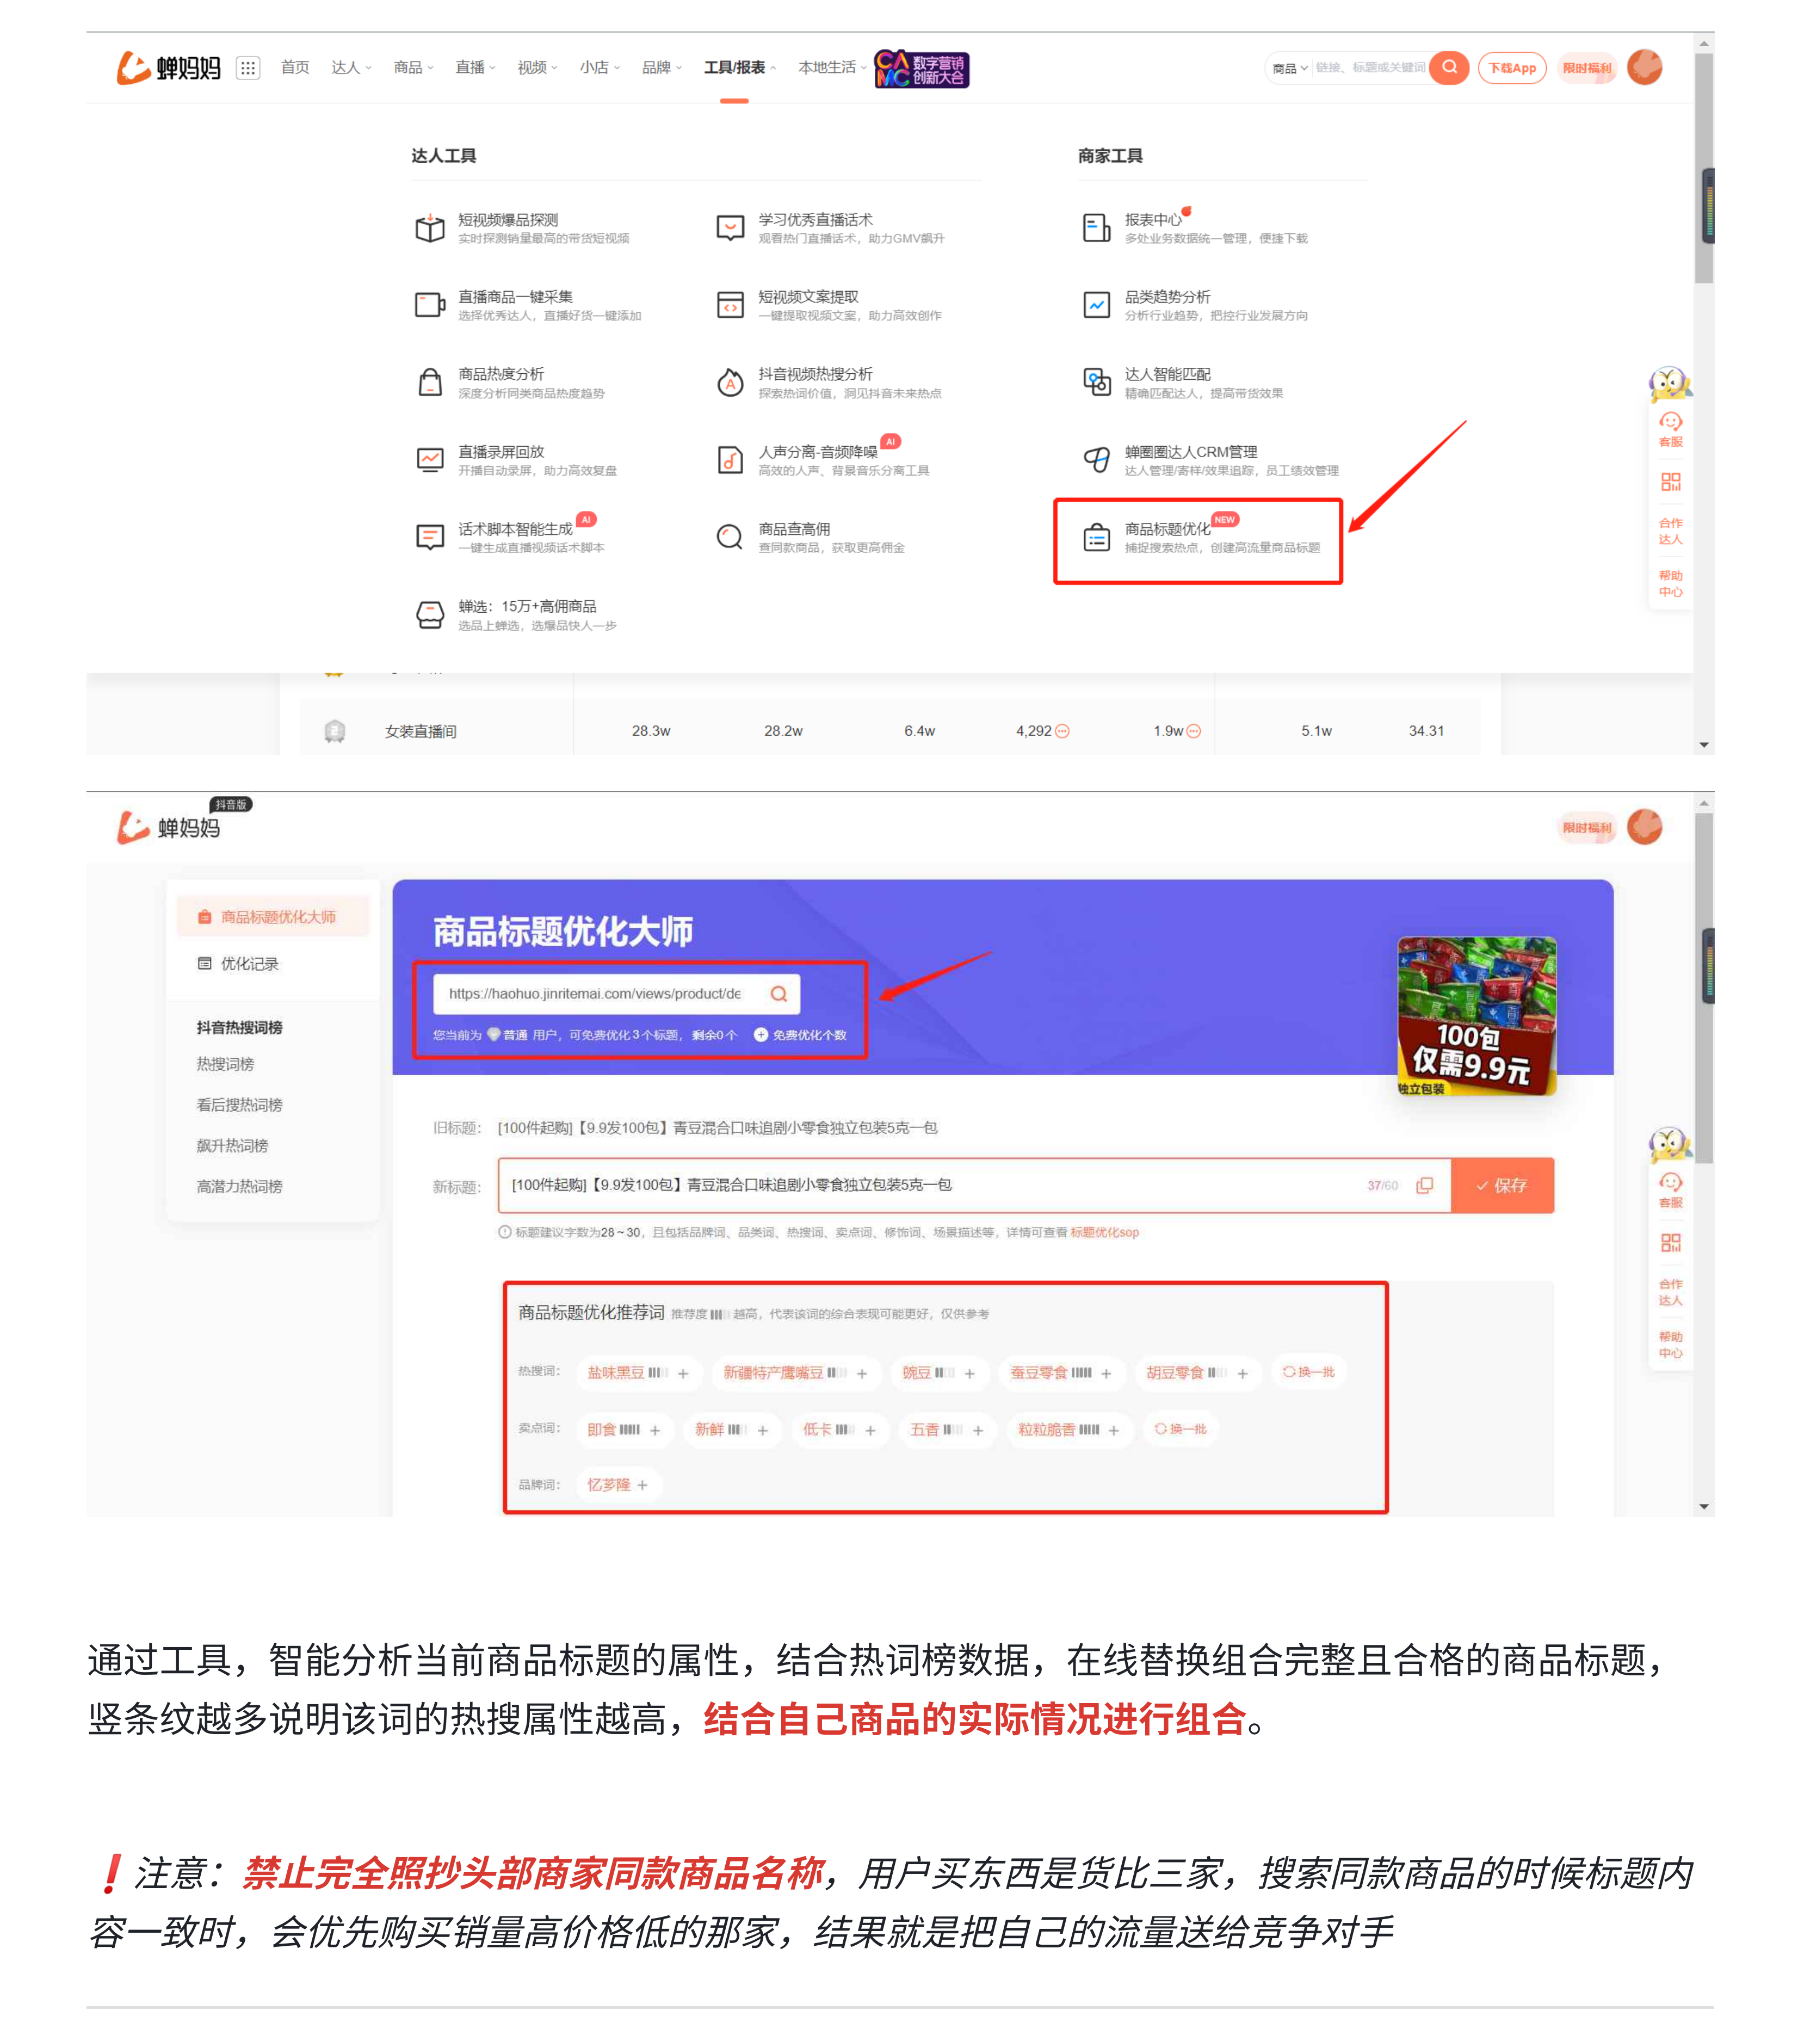
Task: Click search icon in product link field
Action: (x=778, y=994)
